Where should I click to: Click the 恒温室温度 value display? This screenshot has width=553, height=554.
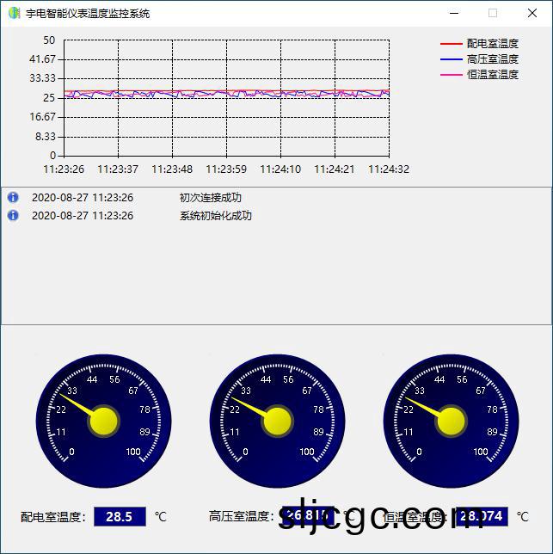(x=482, y=516)
